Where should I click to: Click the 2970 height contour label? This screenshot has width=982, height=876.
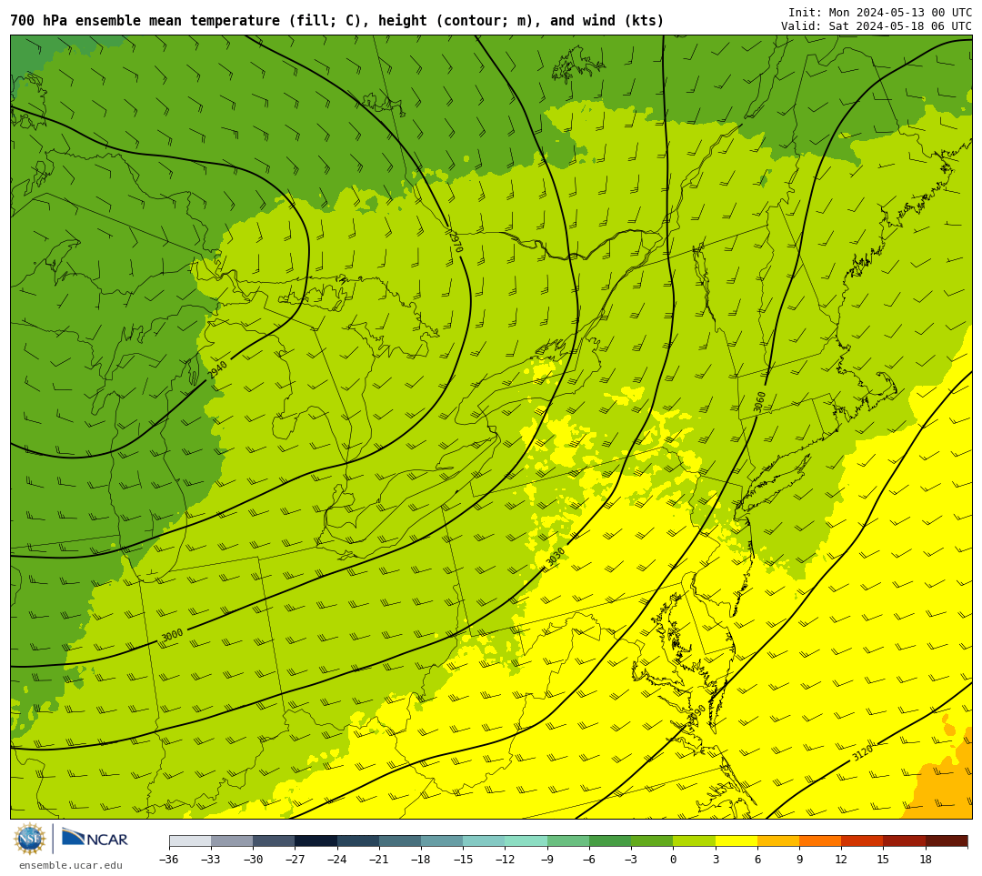click(456, 241)
